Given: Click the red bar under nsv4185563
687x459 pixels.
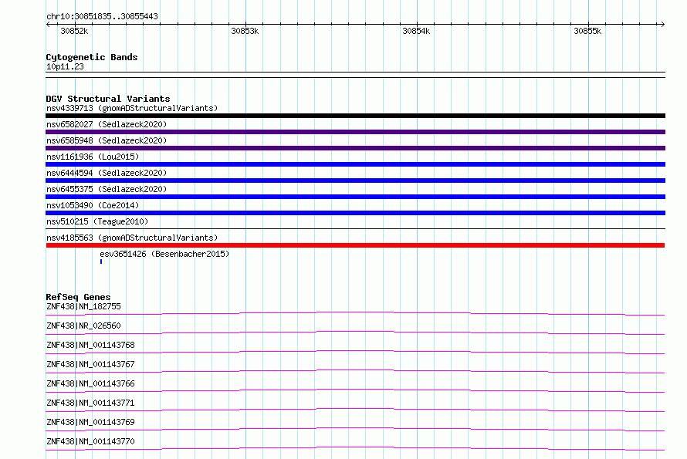Looking at the screenshot, I should pos(355,245).
